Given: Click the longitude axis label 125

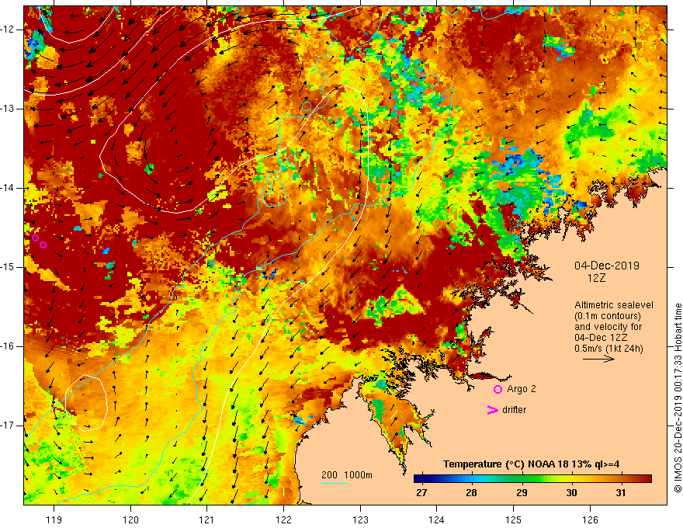Looking at the screenshot, I should [x=514, y=519].
